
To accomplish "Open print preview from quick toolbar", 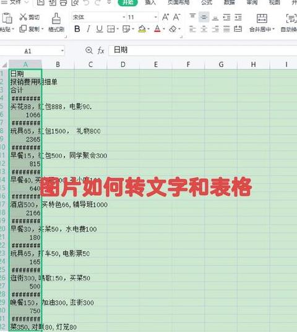I will [75, 2].
